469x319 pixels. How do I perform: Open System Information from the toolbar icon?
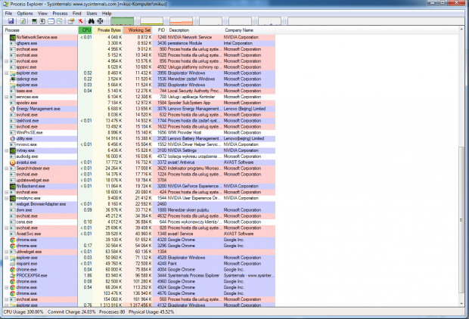coord(34,21)
